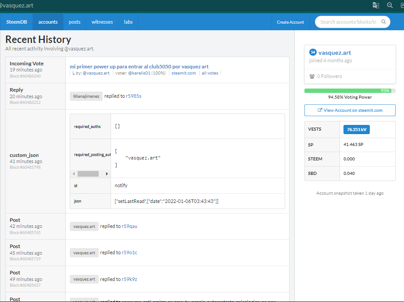Click the 'notify' id value
Image resolution: width=404 pixels, height=302 pixels.
click(121, 185)
